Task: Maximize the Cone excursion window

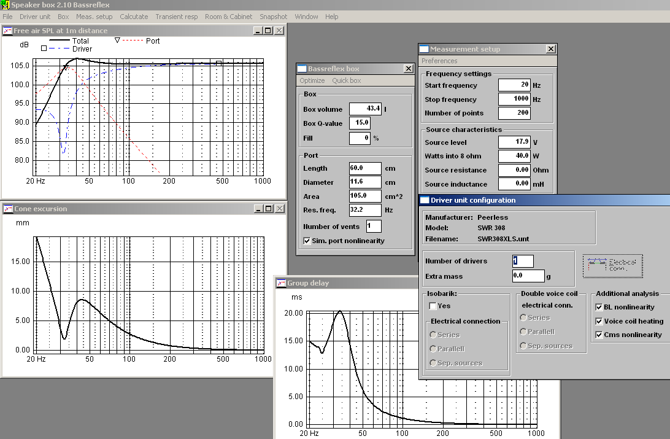Action: pyautogui.click(x=268, y=209)
